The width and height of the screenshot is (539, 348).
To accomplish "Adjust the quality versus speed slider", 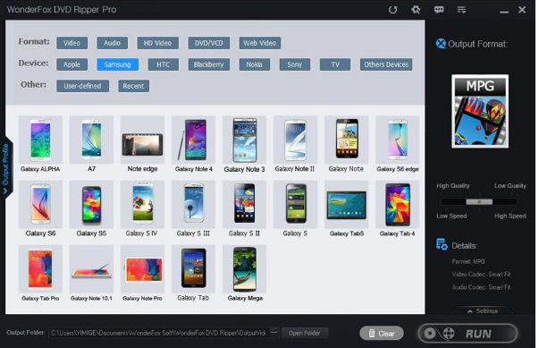I will (x=479, y=202).
